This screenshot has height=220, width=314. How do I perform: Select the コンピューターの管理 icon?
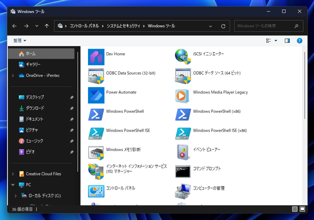183,191
